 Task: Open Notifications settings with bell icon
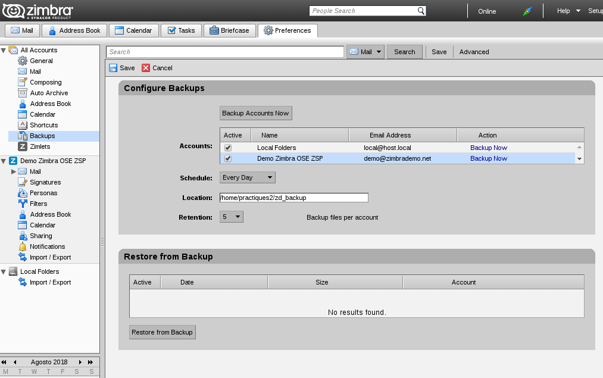click(x=47, y=246)
